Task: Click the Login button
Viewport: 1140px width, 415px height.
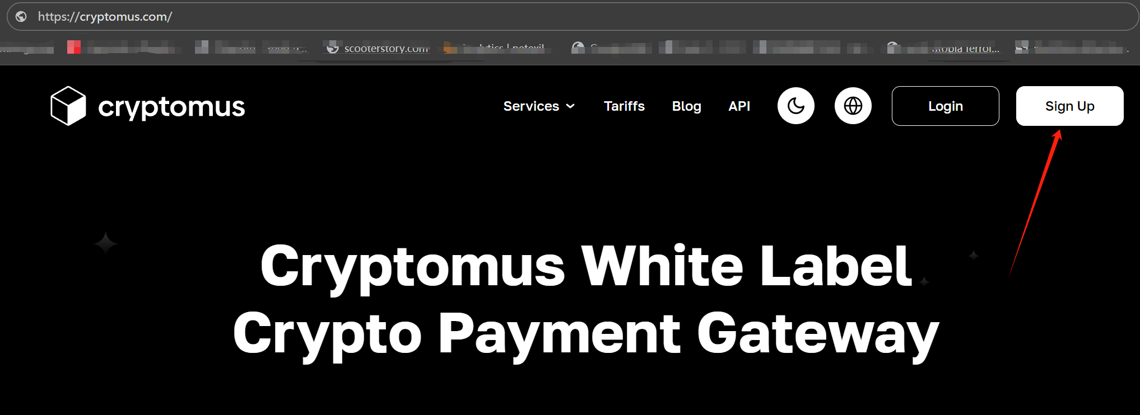Action: tap(946, 106)
